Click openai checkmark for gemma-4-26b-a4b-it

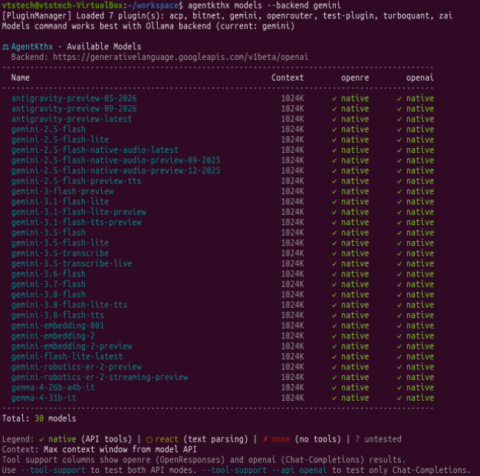399,388
